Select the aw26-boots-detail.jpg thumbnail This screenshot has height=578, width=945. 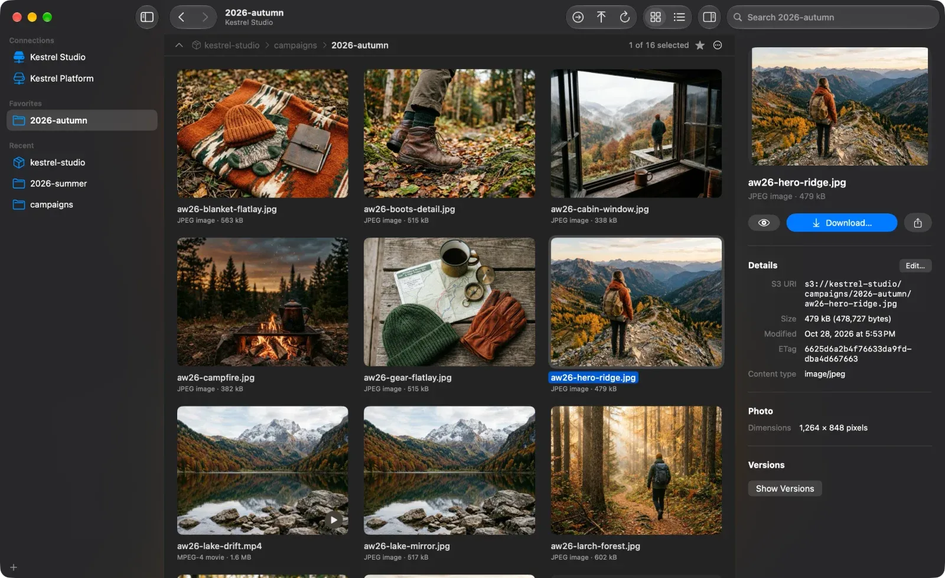[449, 134]
